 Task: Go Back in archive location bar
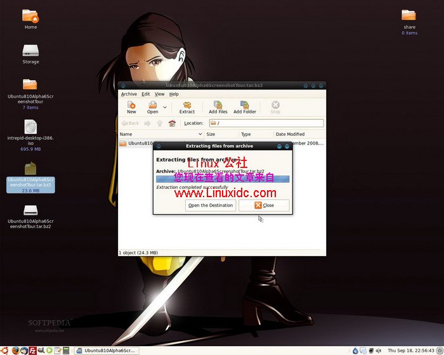[130, 123]
